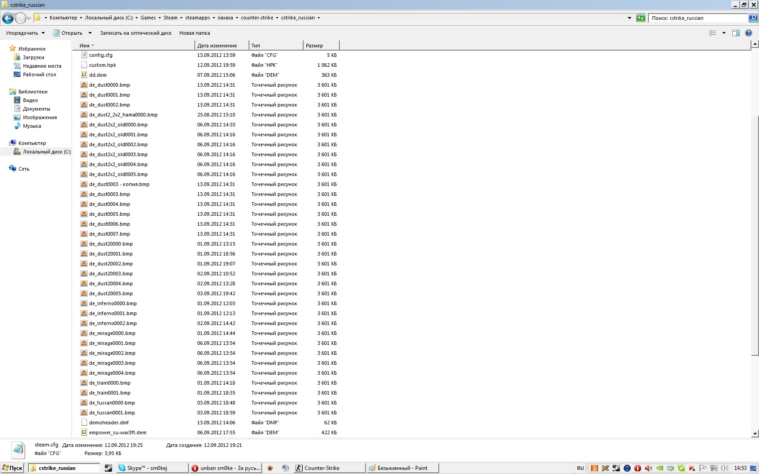This screenshot has width=759, height=474.
Task: Open view options dropdown arrow
Action: tap(724, 33)
